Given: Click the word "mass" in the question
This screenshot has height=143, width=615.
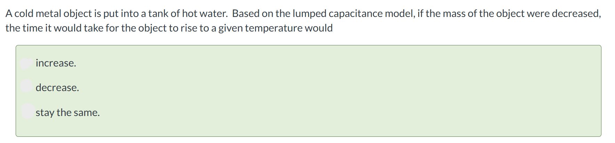Looking at the screenshot, I should tap(454, 14).
